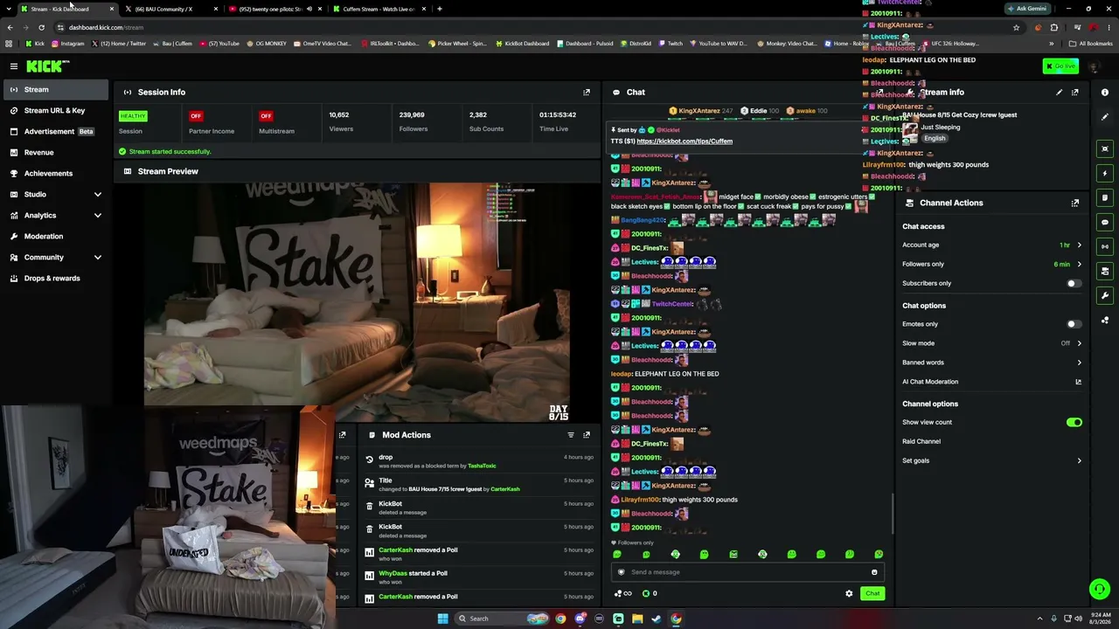Image resolution: width=1119 pixels, height=629 pixels.
Task: Go to Stream URL & Key
Action: pos(54,110)
